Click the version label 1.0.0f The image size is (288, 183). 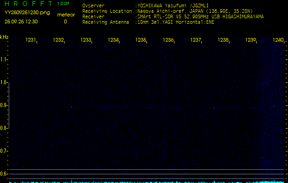pyautogui.click(x=63, y=4)
